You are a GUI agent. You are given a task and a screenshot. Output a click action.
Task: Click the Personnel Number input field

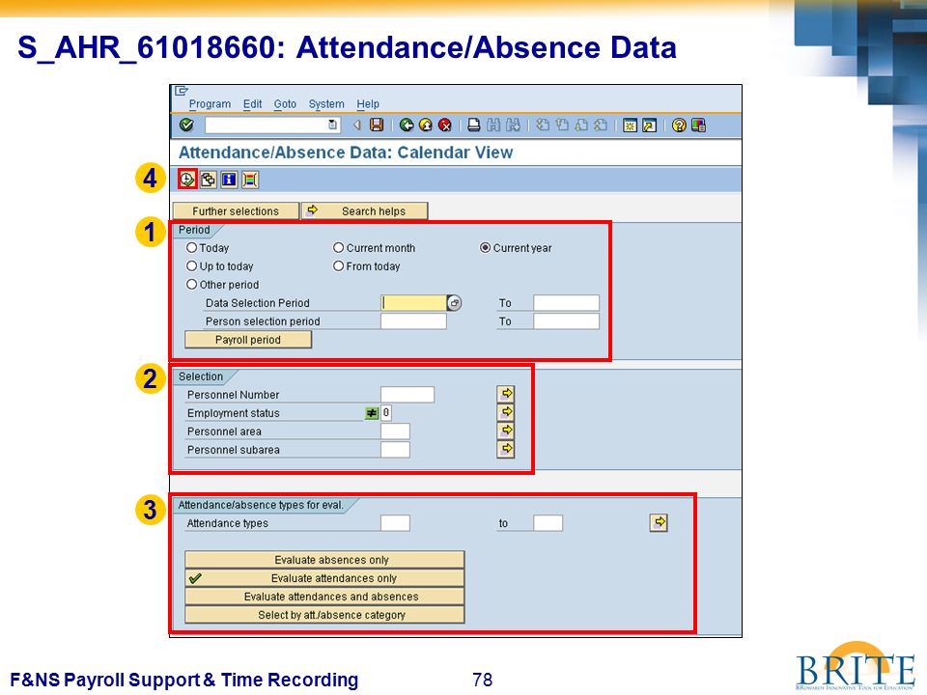pos(407,394)
